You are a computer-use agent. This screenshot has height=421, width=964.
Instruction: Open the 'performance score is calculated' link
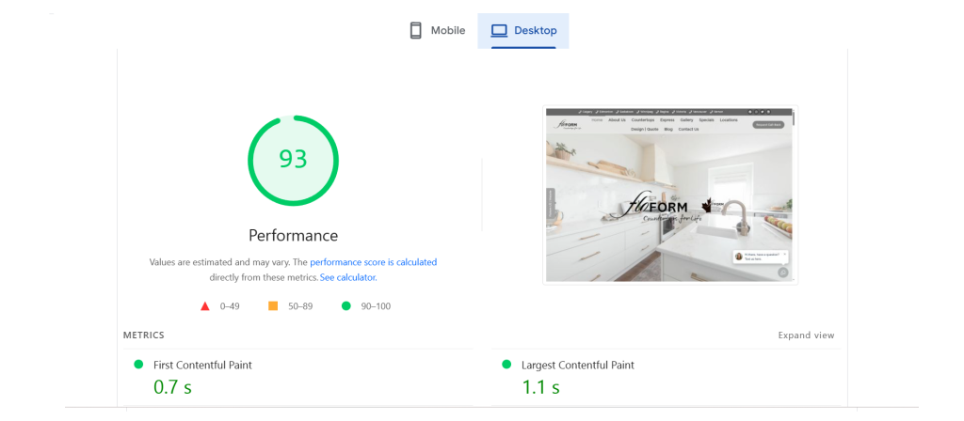pos(373,262)
